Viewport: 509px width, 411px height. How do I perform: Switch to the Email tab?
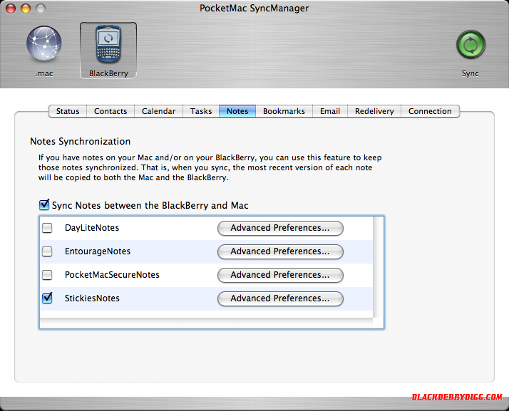pos(330,111)
